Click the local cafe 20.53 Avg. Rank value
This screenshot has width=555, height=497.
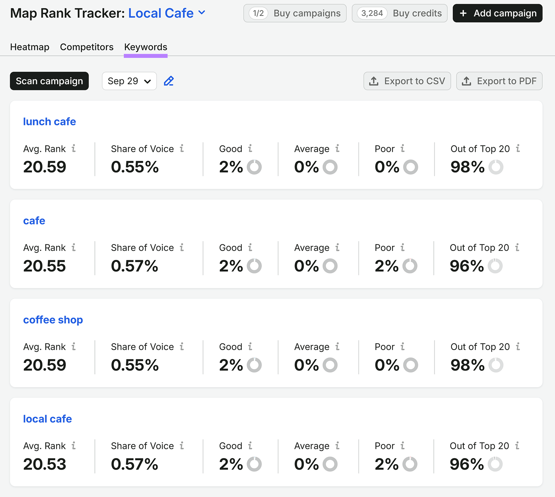coord(45,464)
